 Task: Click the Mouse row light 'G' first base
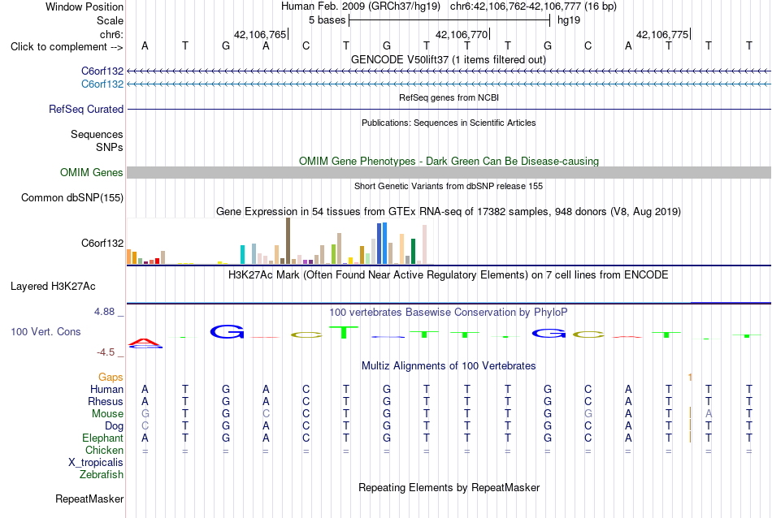point(145,414)
